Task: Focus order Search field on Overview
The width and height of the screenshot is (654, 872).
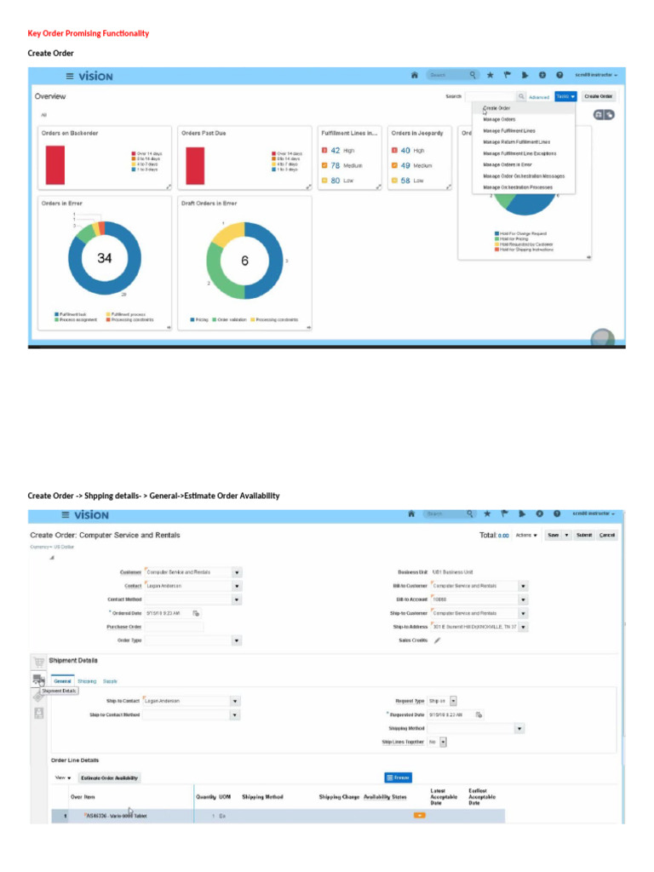Action: [490, 97]
